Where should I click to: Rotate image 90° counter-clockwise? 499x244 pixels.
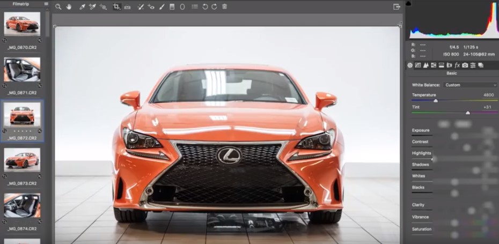[x=205, y=6]
